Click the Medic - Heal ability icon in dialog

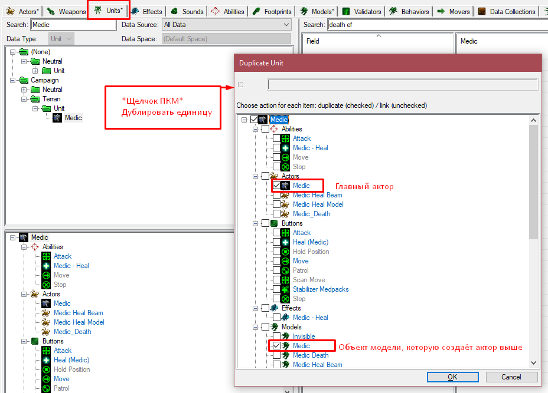click(x=286, y=148)
